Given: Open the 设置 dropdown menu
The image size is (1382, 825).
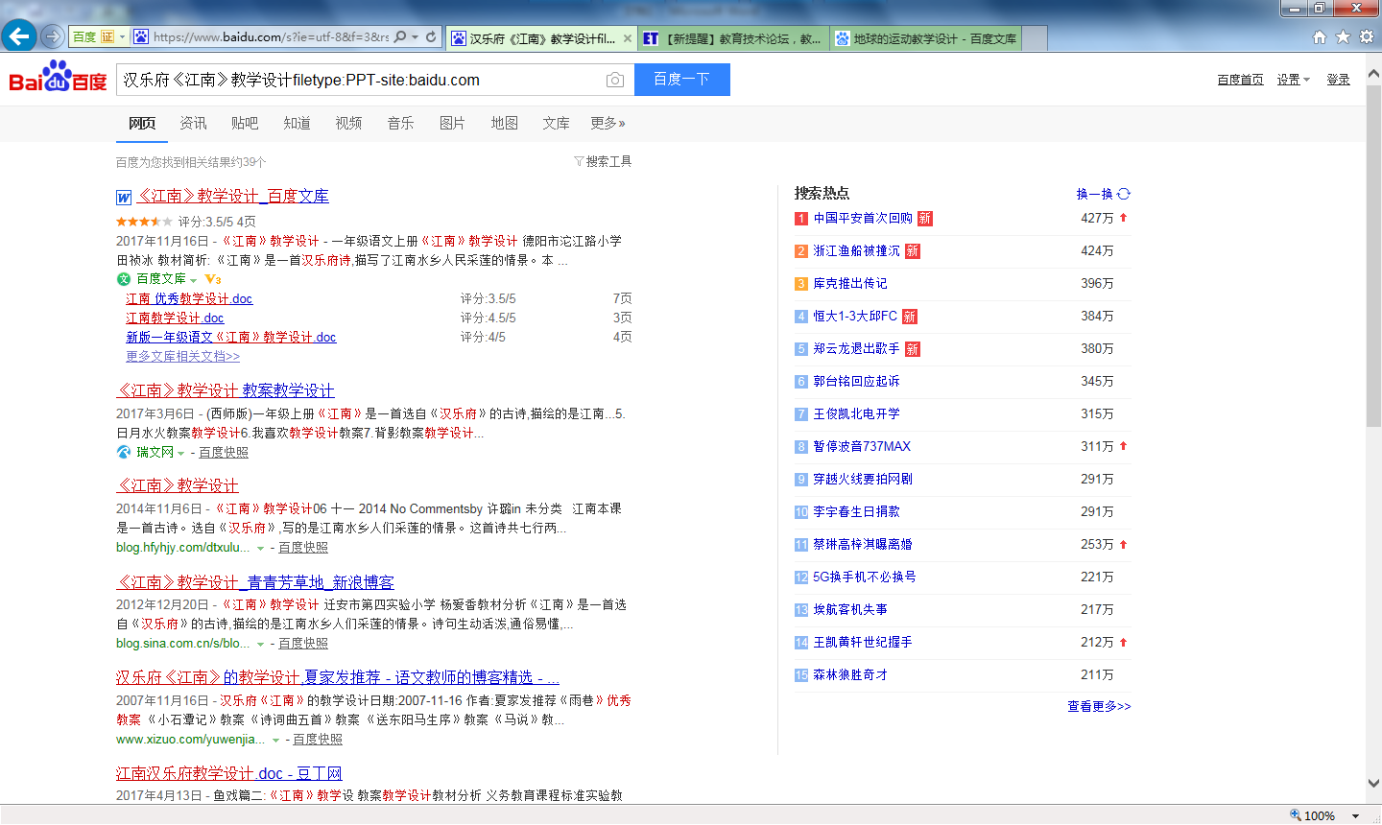Looking at the screenshot, I should tap(1293, 80).
